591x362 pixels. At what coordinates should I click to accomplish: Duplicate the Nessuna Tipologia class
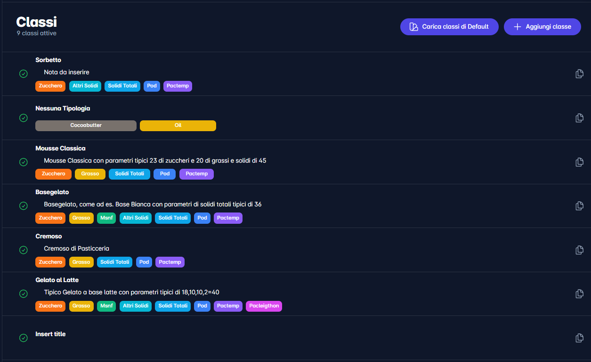point(580,118)
